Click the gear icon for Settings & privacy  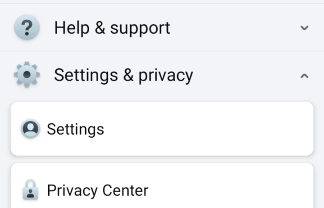(27, 75)
